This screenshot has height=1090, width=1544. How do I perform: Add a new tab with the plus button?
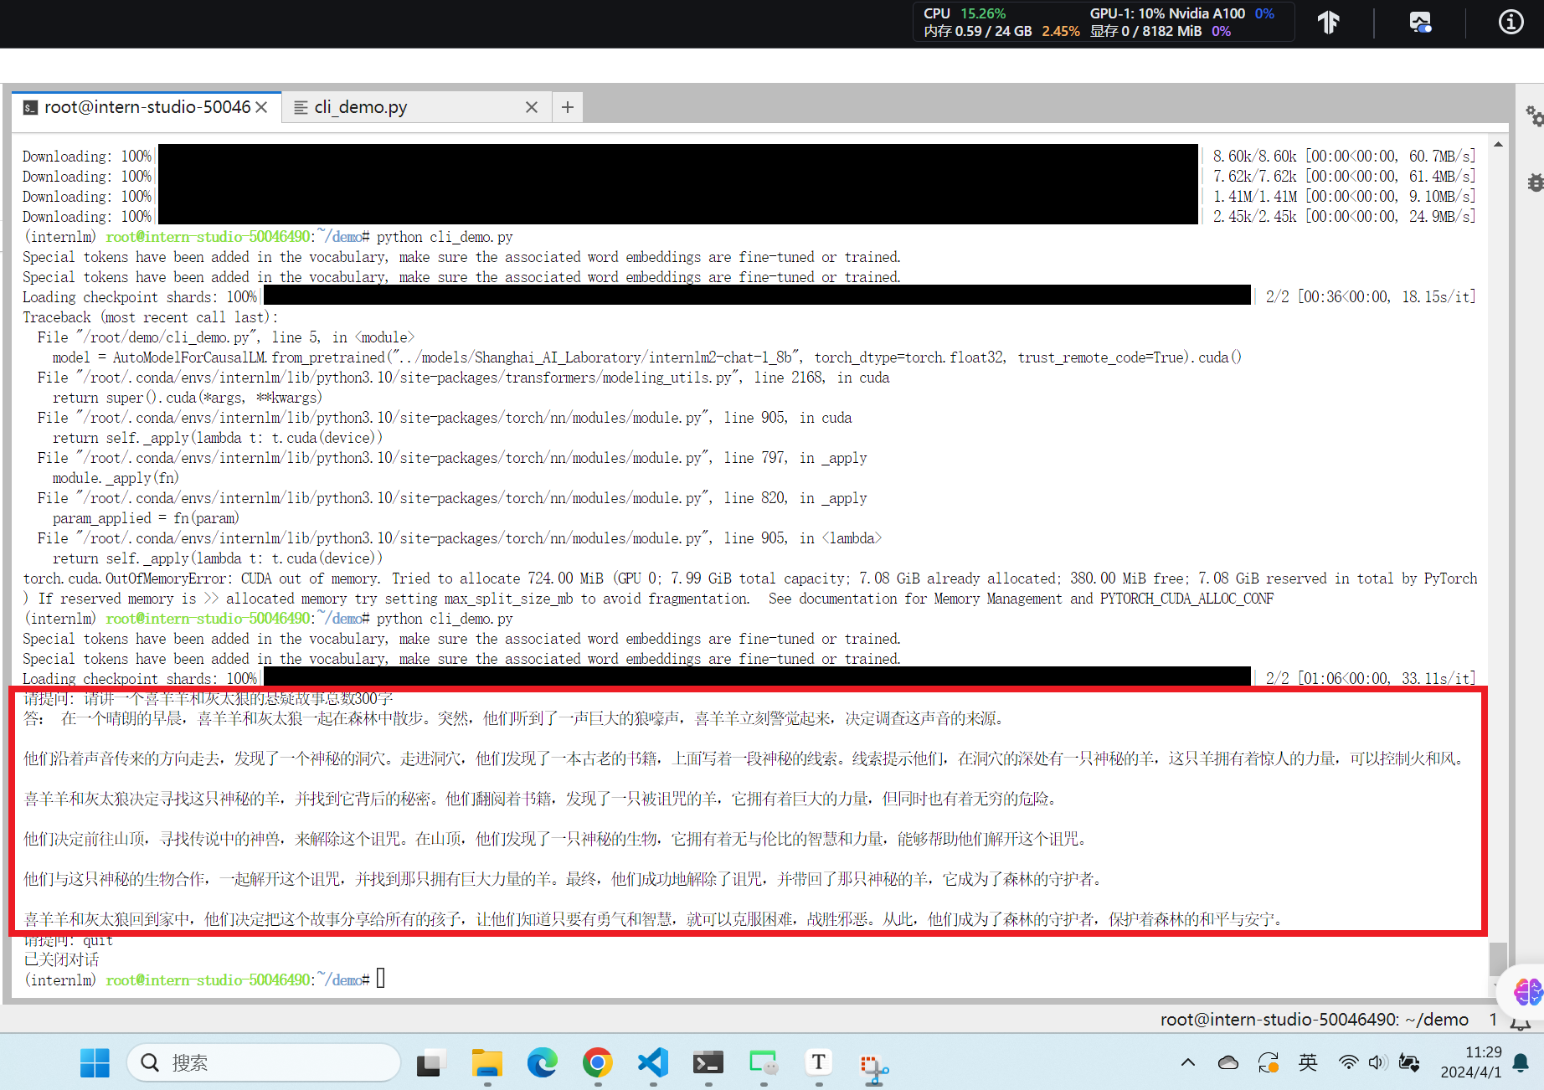(568, 107)
